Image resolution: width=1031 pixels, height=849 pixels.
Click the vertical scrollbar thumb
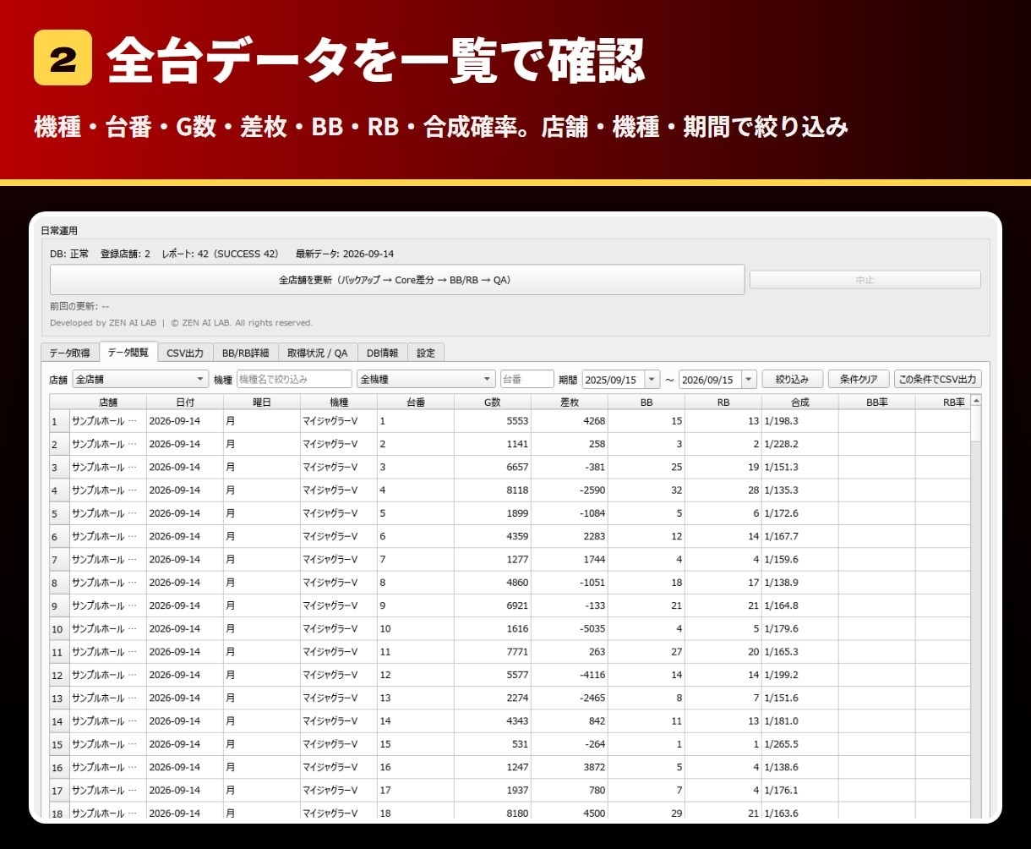coord(976,424)
